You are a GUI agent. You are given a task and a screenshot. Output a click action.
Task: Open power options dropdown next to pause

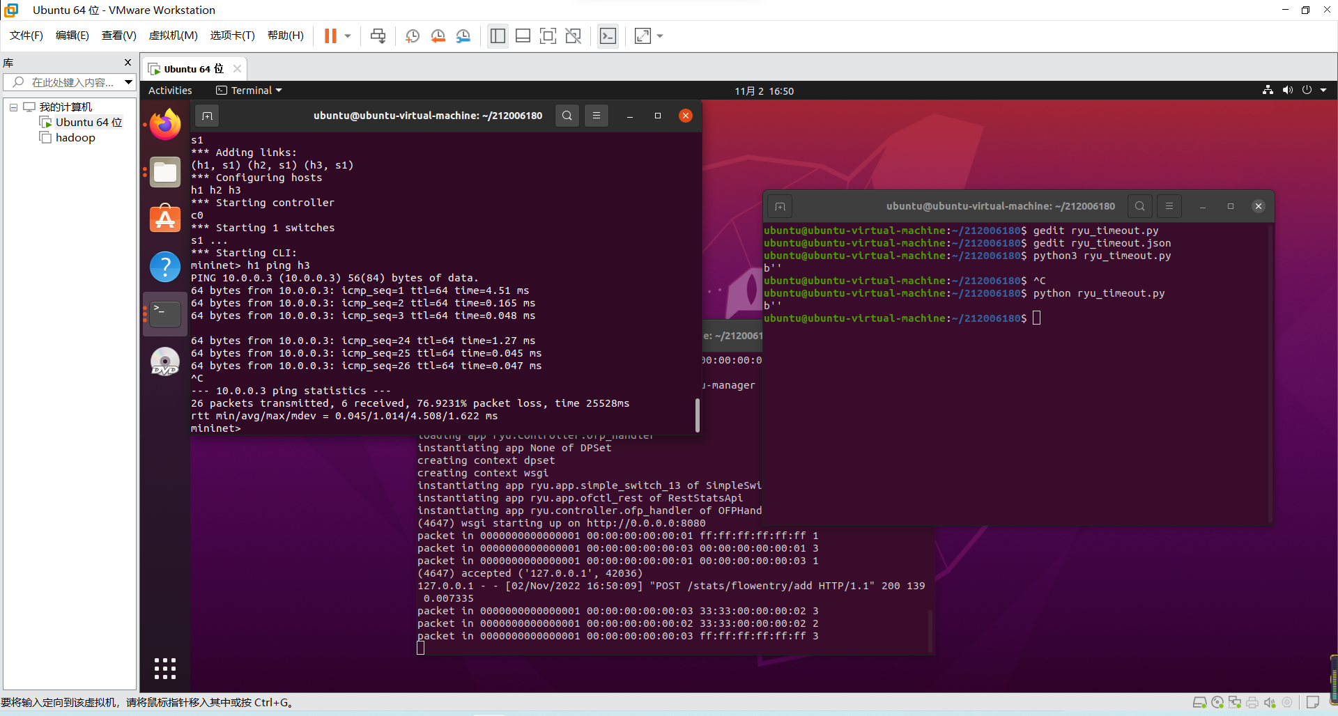[x=348, y=36]
